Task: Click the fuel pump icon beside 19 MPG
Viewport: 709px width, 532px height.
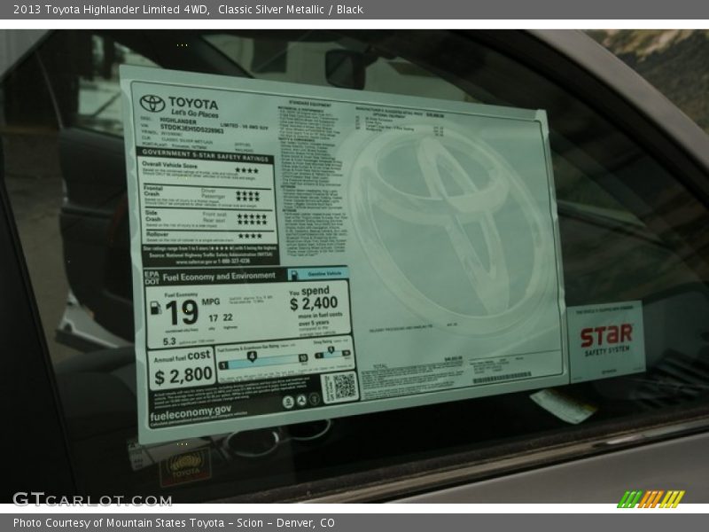Action: [x=155, y=309]
